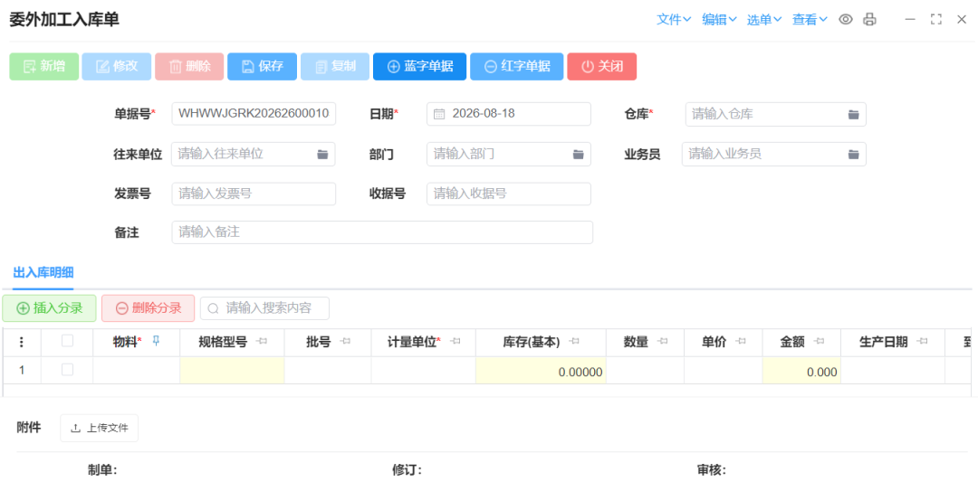Click the 修改 button
978x482 pixels.
coord(117,67)
